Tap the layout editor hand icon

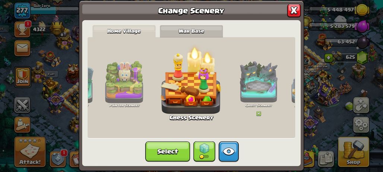point(361,105)
